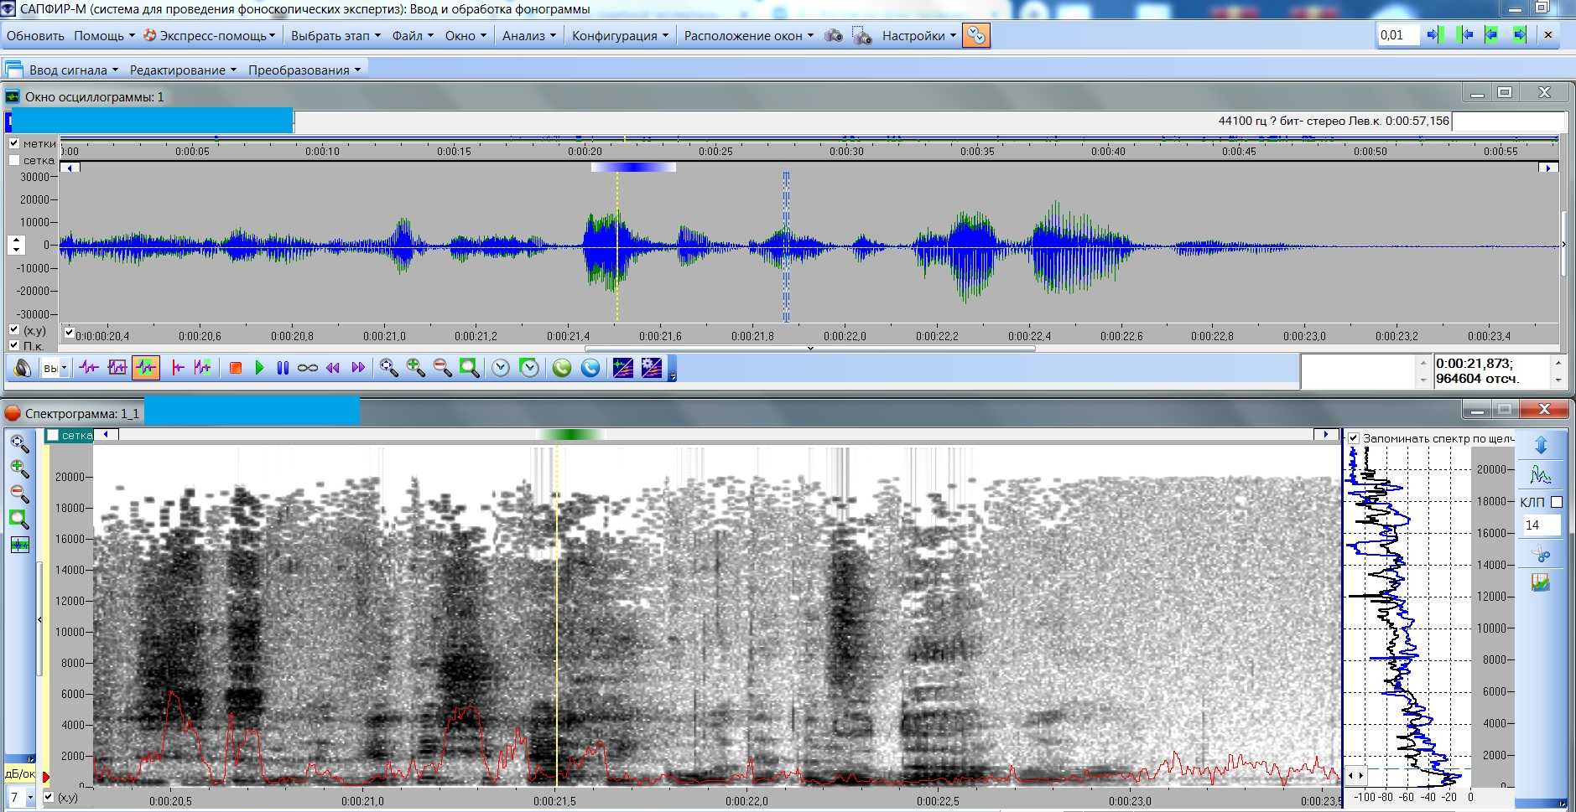This screenshot has width=1576, height=812.
Task: Click the magnifier tool in spectrogram left panel
Action: tap(19, 443)
